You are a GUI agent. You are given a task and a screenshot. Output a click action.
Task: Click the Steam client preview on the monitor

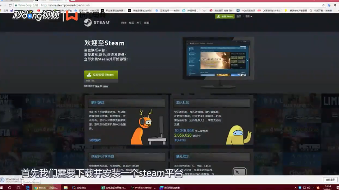click(218, 58)
